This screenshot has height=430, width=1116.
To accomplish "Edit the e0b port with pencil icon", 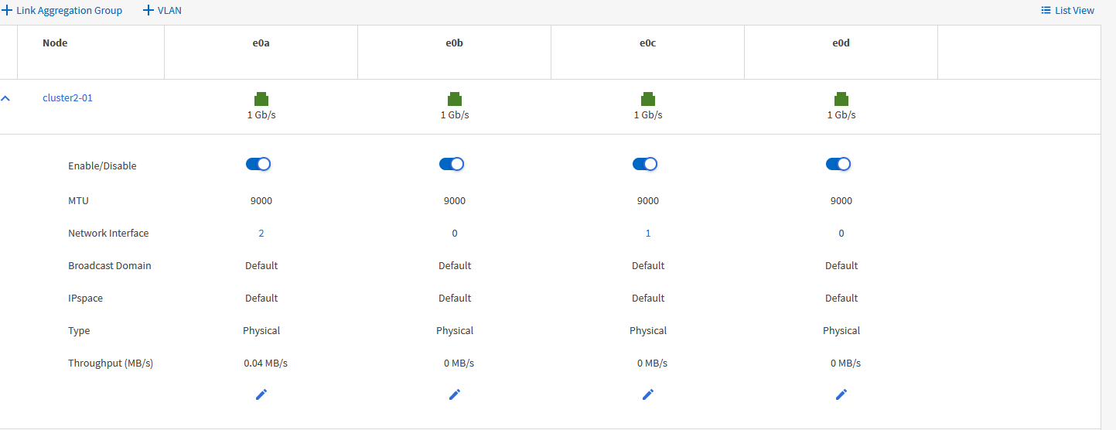I will 455,394.
